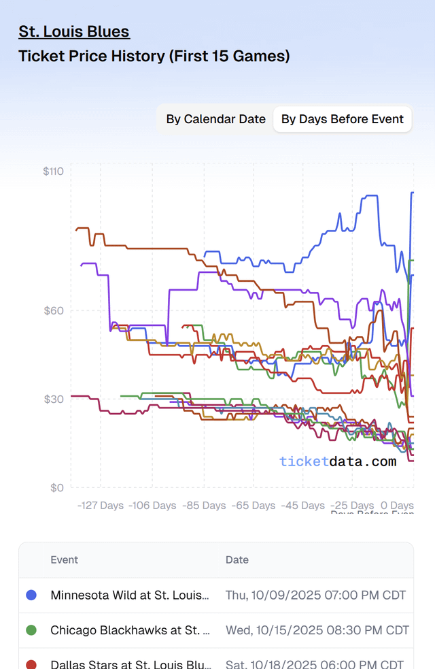The image size is (435, 669).
Task: Click the -127 Days axis label
Action: click(x=100, y=505)
